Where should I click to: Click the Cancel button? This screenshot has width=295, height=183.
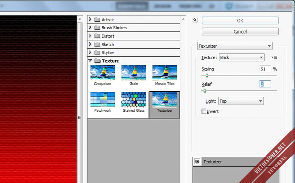point(240,32)
